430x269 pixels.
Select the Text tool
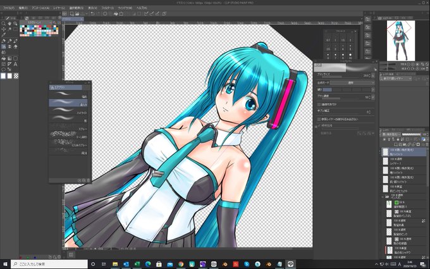[x=16, y=64]
